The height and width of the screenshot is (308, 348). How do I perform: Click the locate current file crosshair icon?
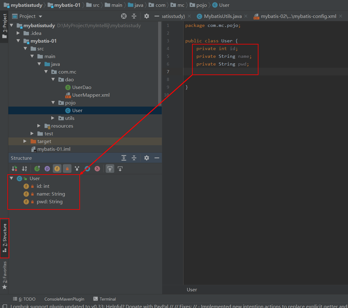[x=124, y=16]
